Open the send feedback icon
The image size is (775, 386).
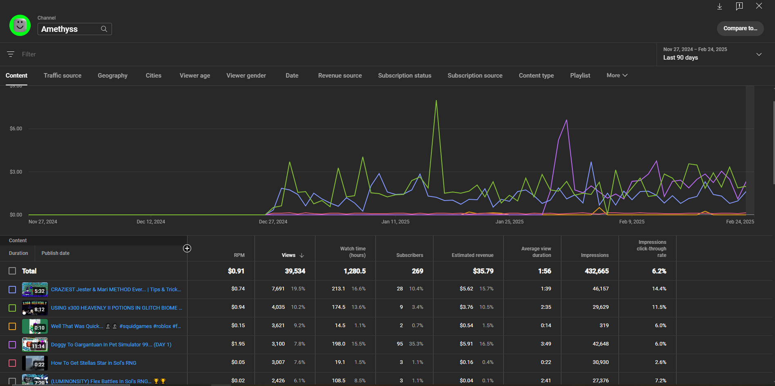[739, 6]
